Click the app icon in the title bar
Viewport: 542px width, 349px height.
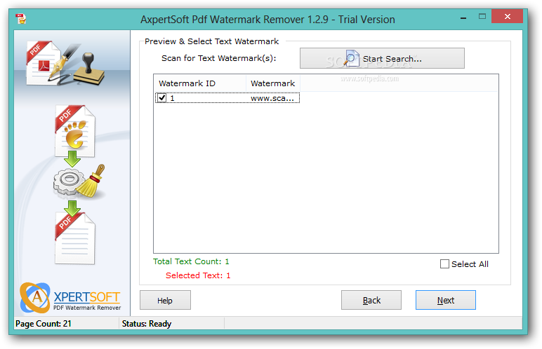[21, 19]
